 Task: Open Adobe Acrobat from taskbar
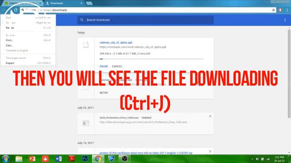[72, 159]
